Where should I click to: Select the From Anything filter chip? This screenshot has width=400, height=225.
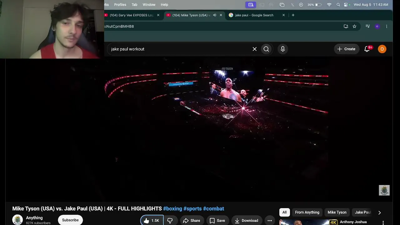pyautogui.click(x=307, y=212)
